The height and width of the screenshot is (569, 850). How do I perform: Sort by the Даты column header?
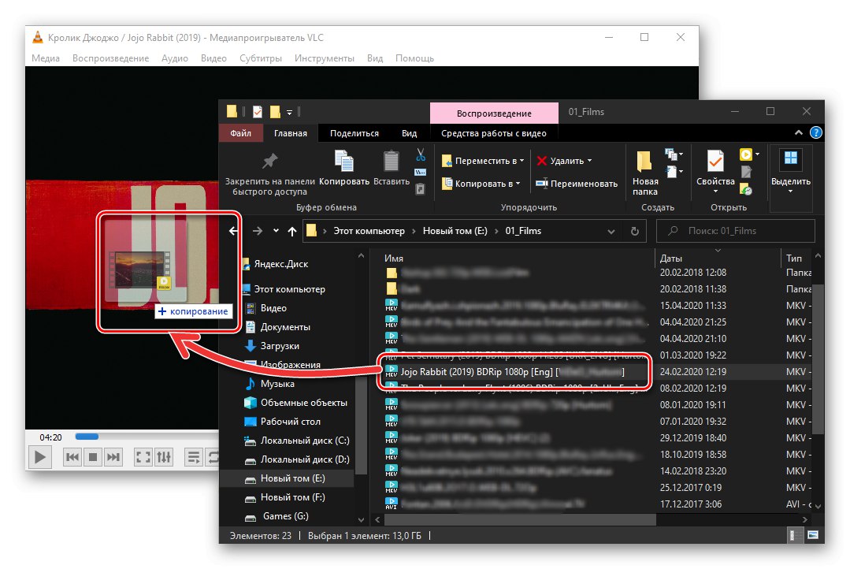[x=671, y=258]
